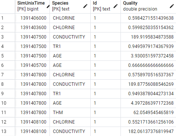Select row number 7 header
This screenshot has height=136, width=176.
pos(7,75)
